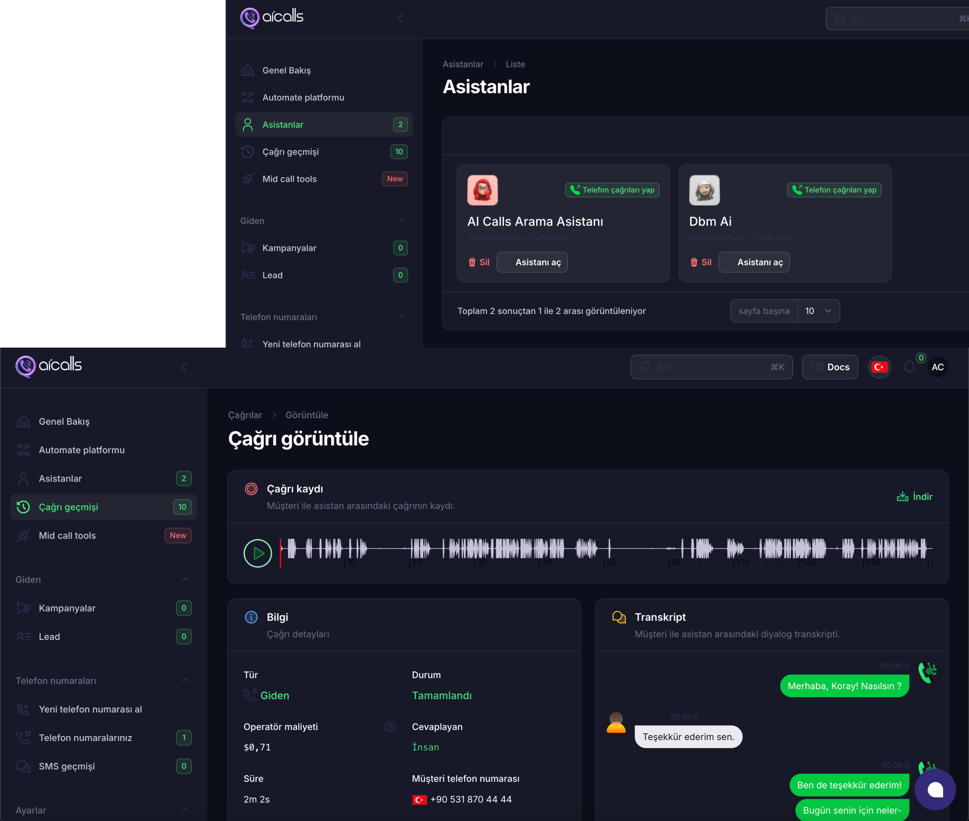This screenshot has height=821, width=969.
Task: Click the Docs button
Action: 830,367
